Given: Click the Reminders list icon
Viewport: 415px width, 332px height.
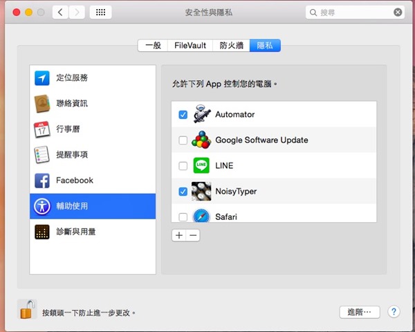Looking at the screenshot, I should [x=41, y=155].
